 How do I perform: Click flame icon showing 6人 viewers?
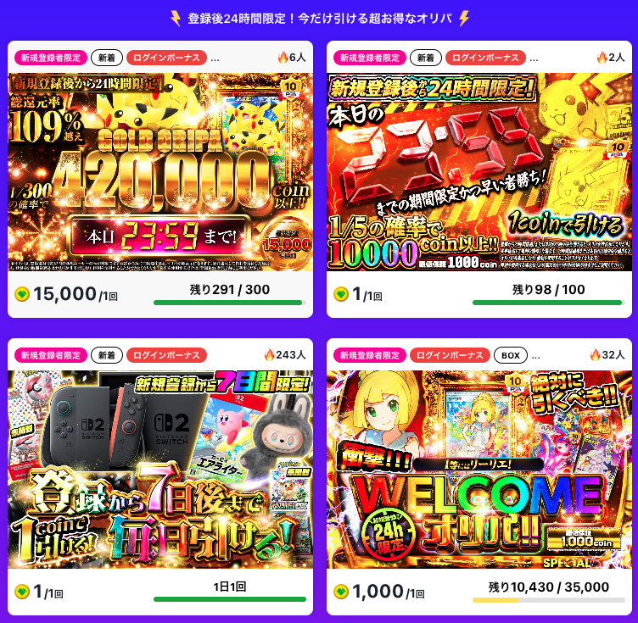point(283,58)
